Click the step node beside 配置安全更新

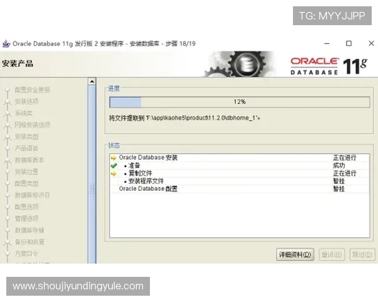point(8,89)
